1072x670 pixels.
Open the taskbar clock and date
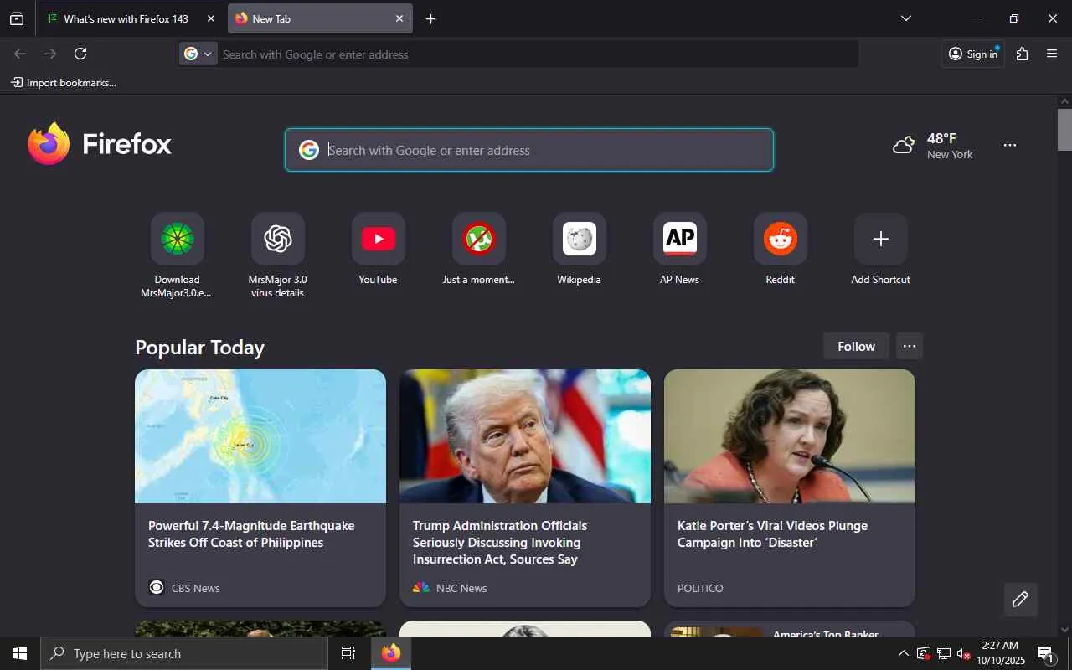1001,653
